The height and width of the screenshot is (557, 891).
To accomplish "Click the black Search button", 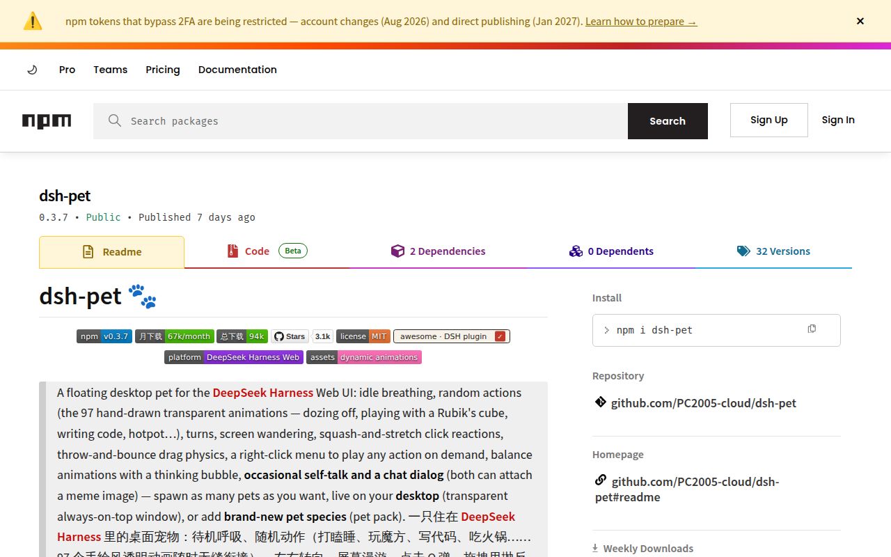I will coord(668,121).
